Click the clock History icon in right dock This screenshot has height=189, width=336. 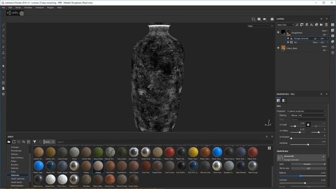(x=333, y=47)
